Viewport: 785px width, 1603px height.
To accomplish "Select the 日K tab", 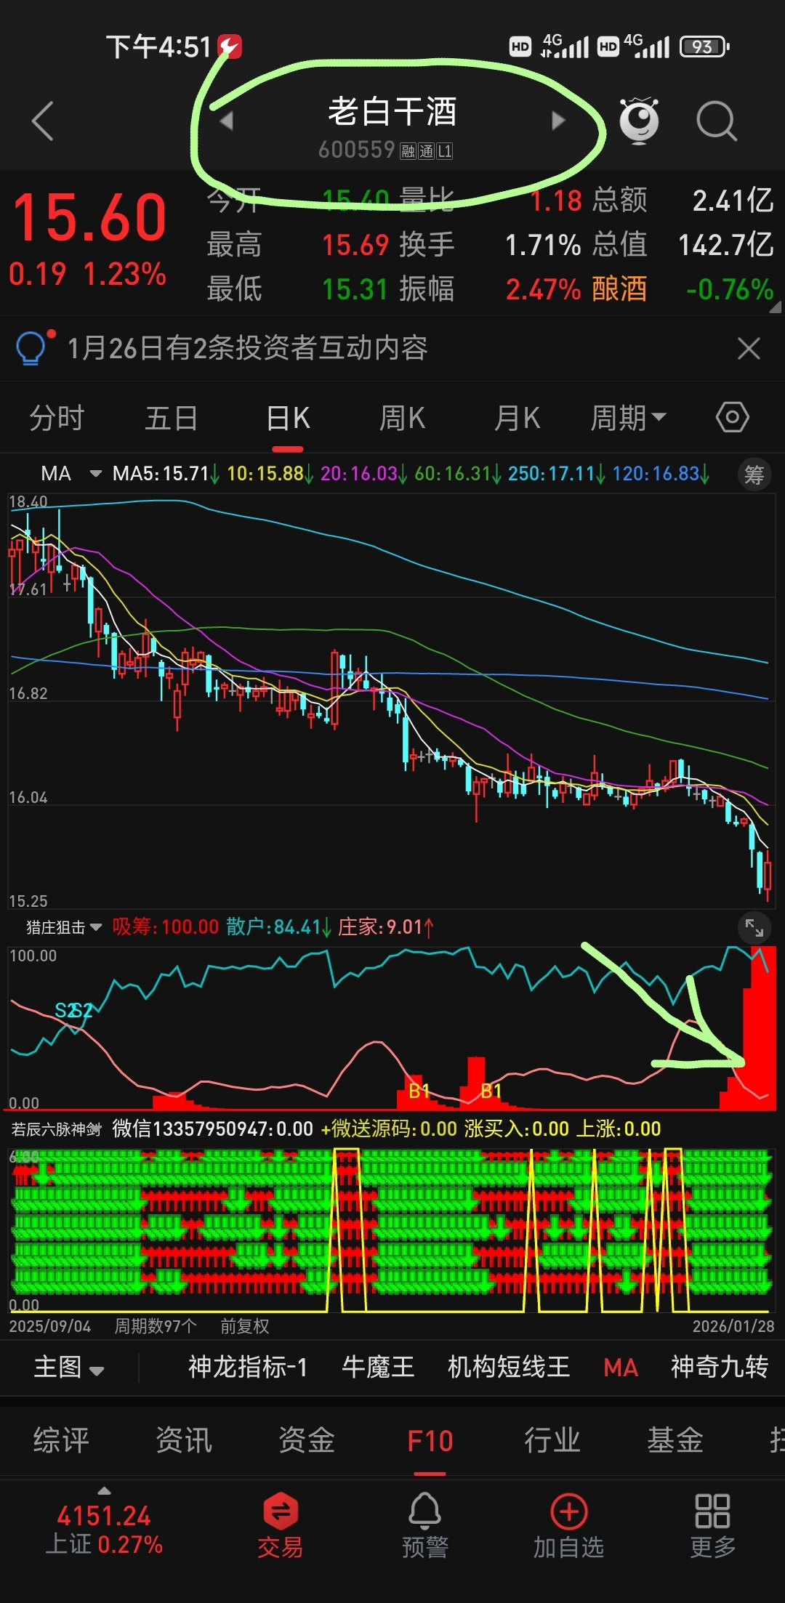I will click(x=288, y=418).
